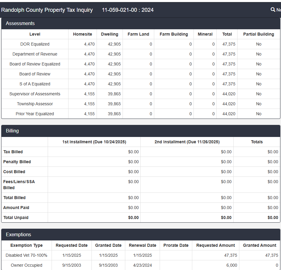Select the Renewal Date 4/23/2024 cell
This screenshot has height=270, width=281.
coord(142,265)
